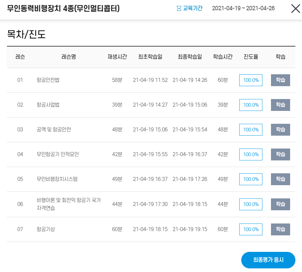Click the 목차/진도 heading
302x272 pixels.
click(26, 34)
